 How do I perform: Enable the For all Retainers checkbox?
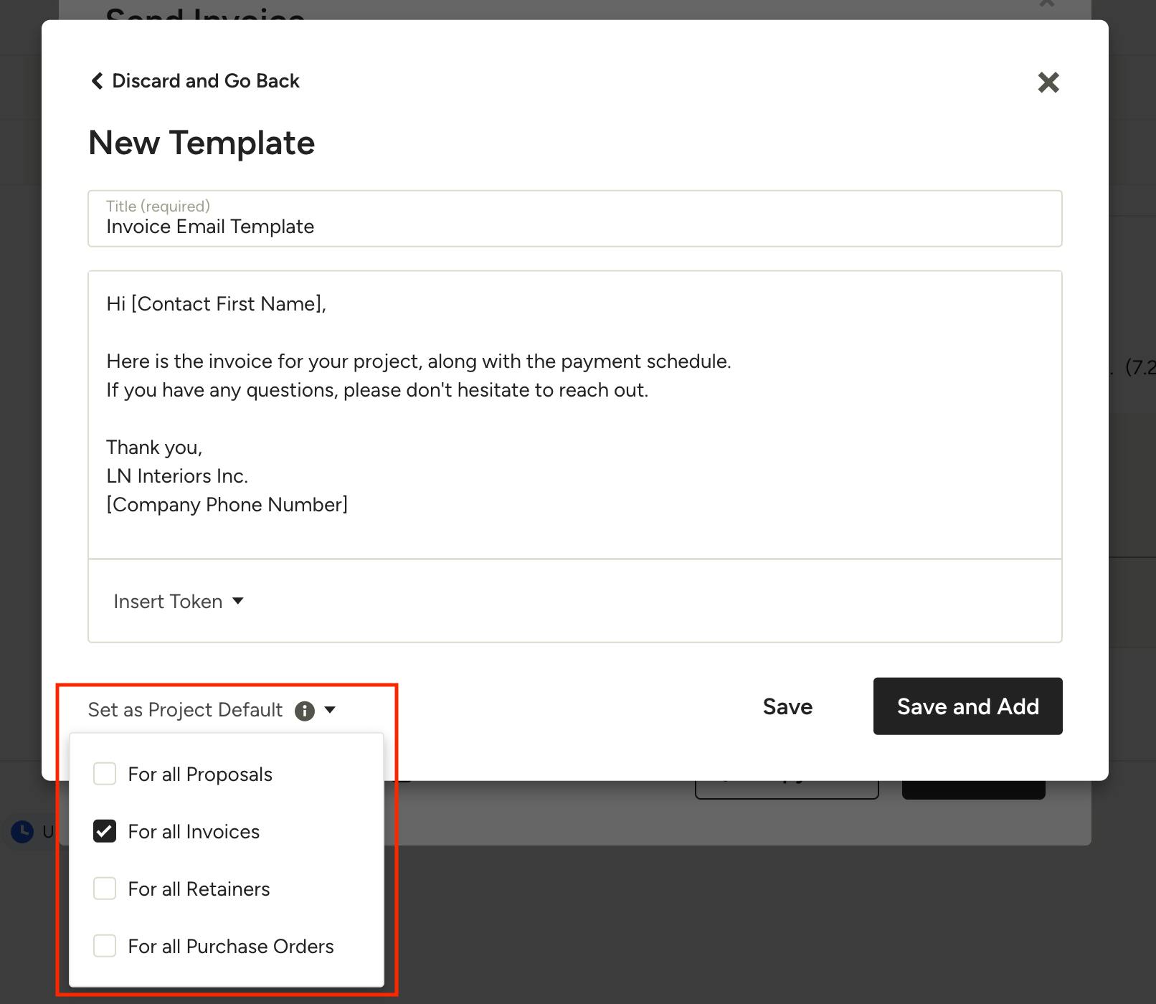pyautogui.click(x=105, y=889)
